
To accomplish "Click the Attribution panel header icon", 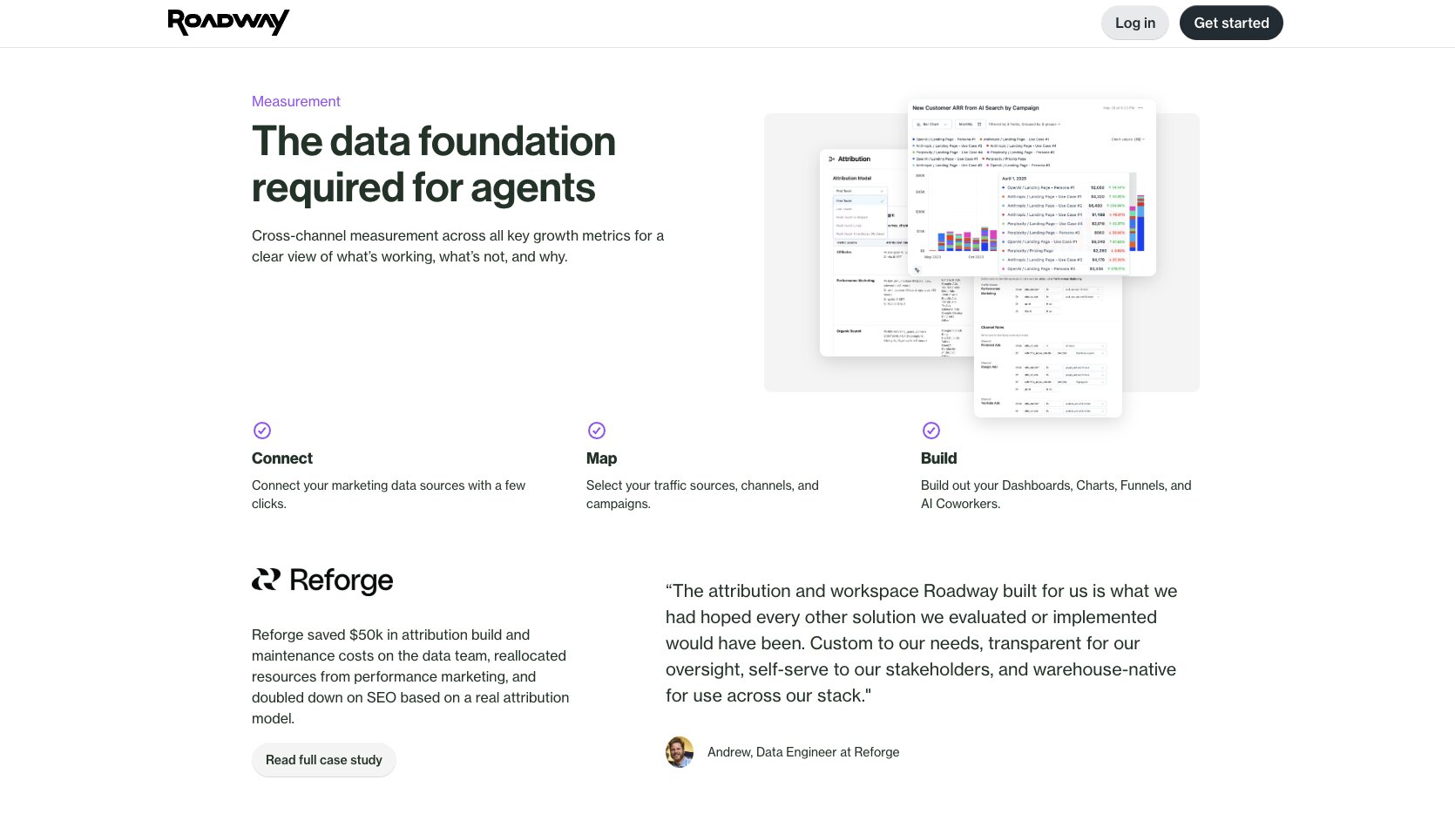I will tap(831, 159).
